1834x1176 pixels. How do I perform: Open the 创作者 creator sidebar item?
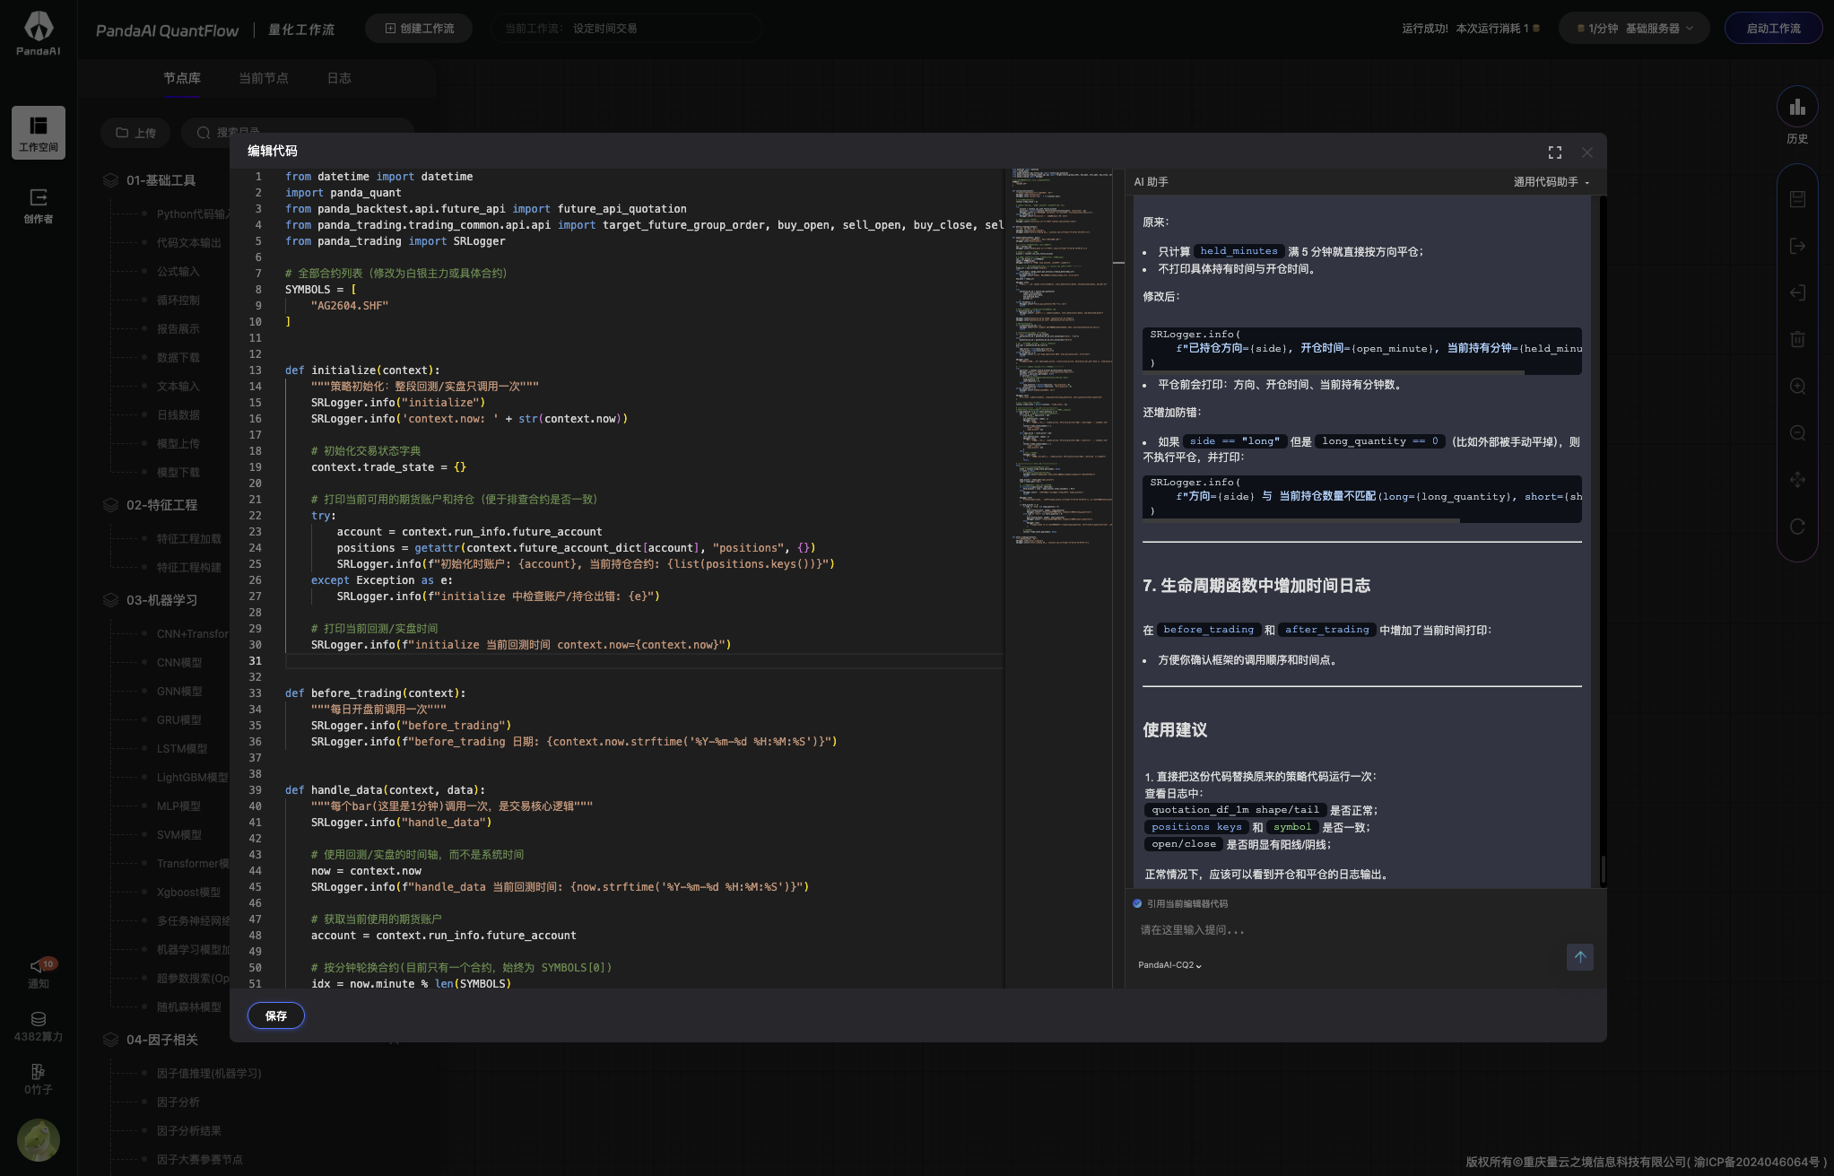tap(39, 205)
